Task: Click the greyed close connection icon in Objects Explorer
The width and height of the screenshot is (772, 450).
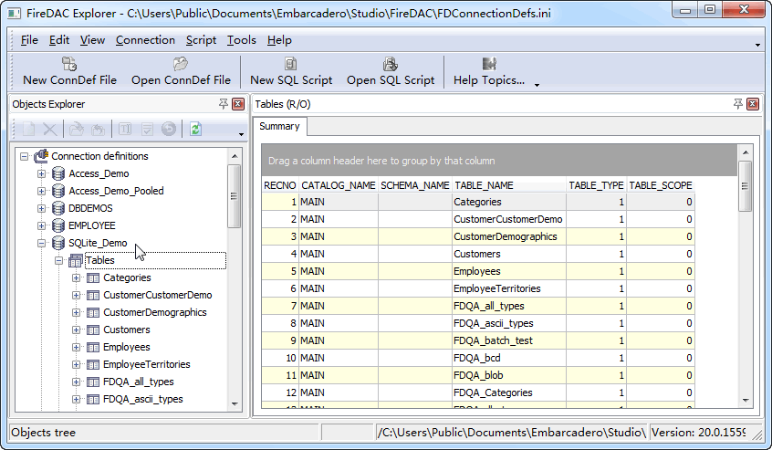Action: point(98,129)
